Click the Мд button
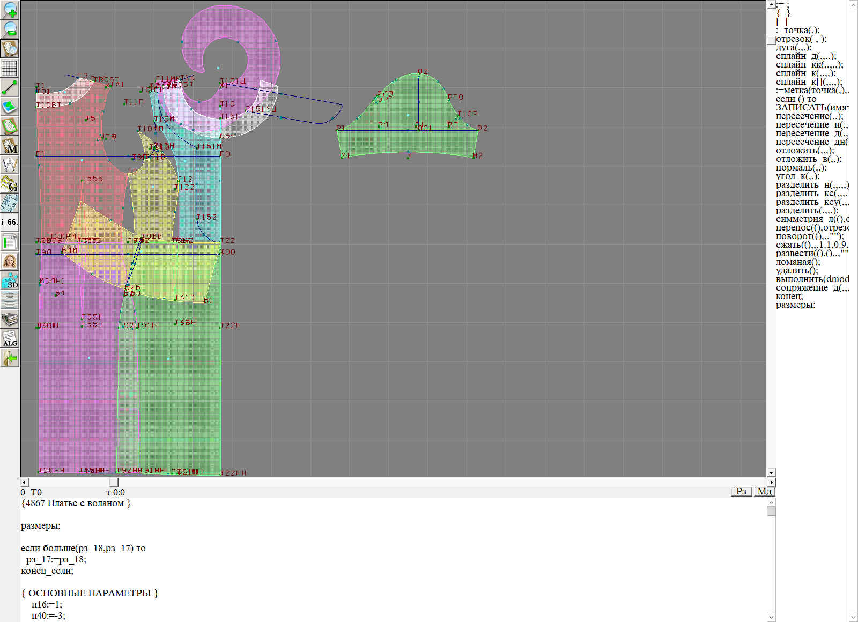Screen dimensions: 858x622 point(764,492)
